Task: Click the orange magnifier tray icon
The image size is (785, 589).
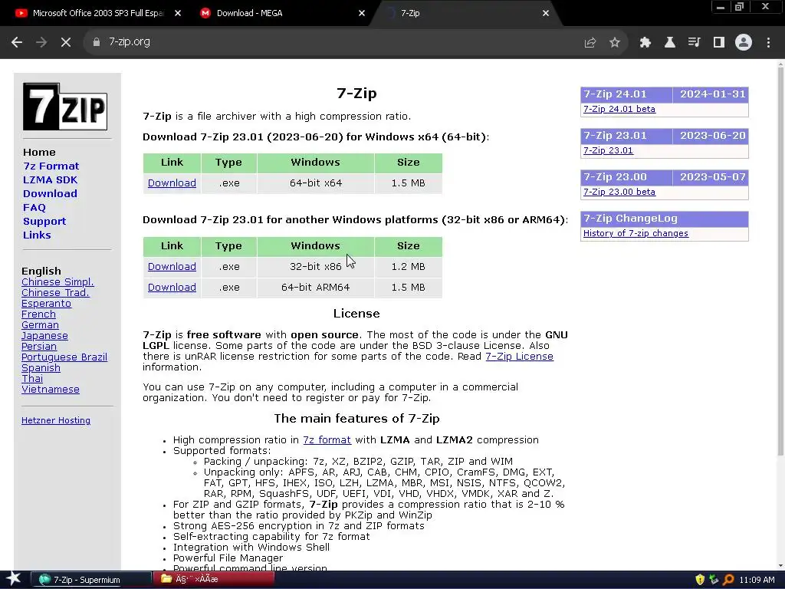Action: tap(728, 580)
